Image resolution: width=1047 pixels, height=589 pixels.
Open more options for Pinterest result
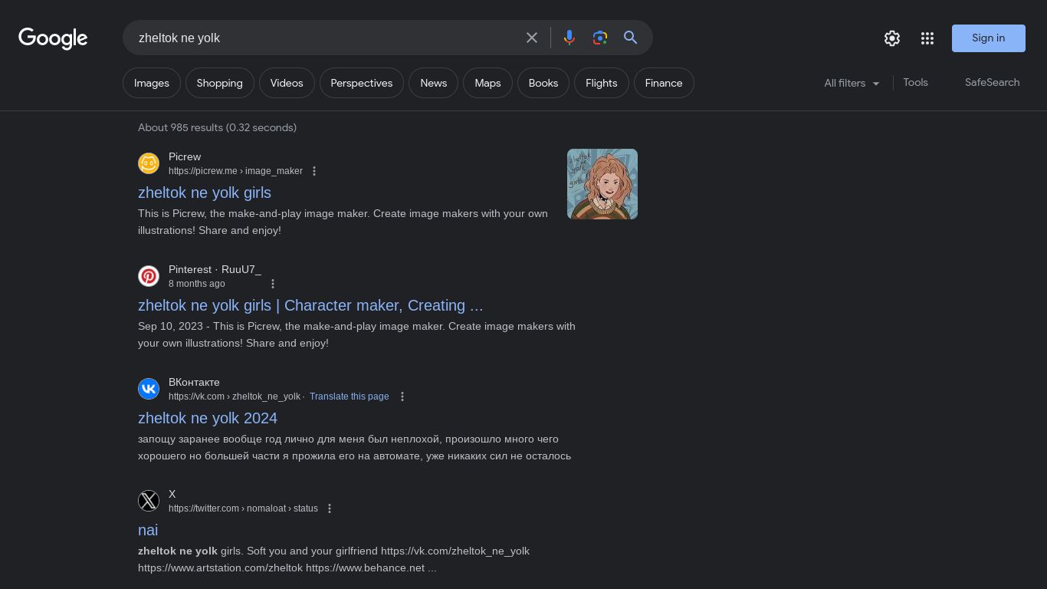coord(273,284)
